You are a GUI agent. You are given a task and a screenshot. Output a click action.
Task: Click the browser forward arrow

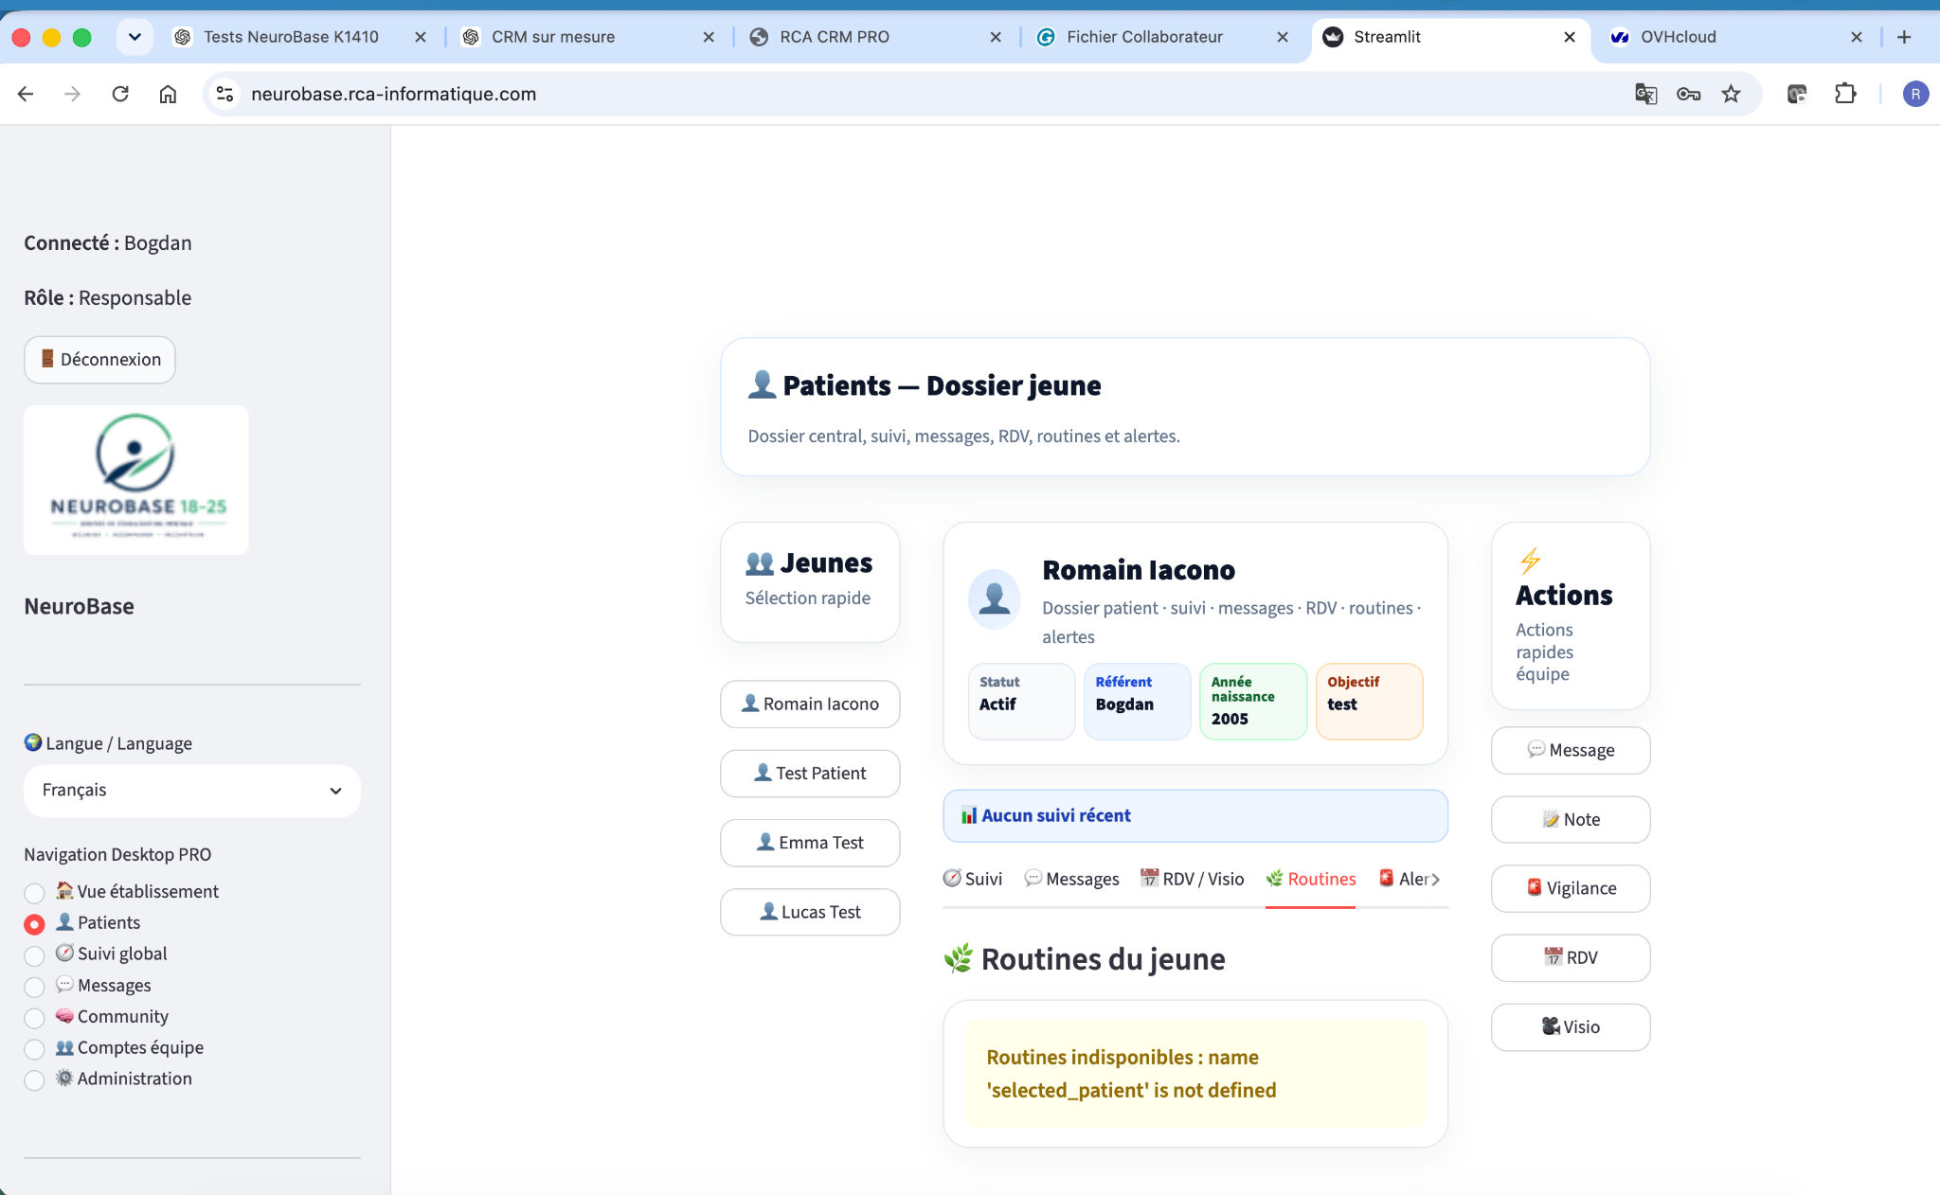(x=72, y=94)
